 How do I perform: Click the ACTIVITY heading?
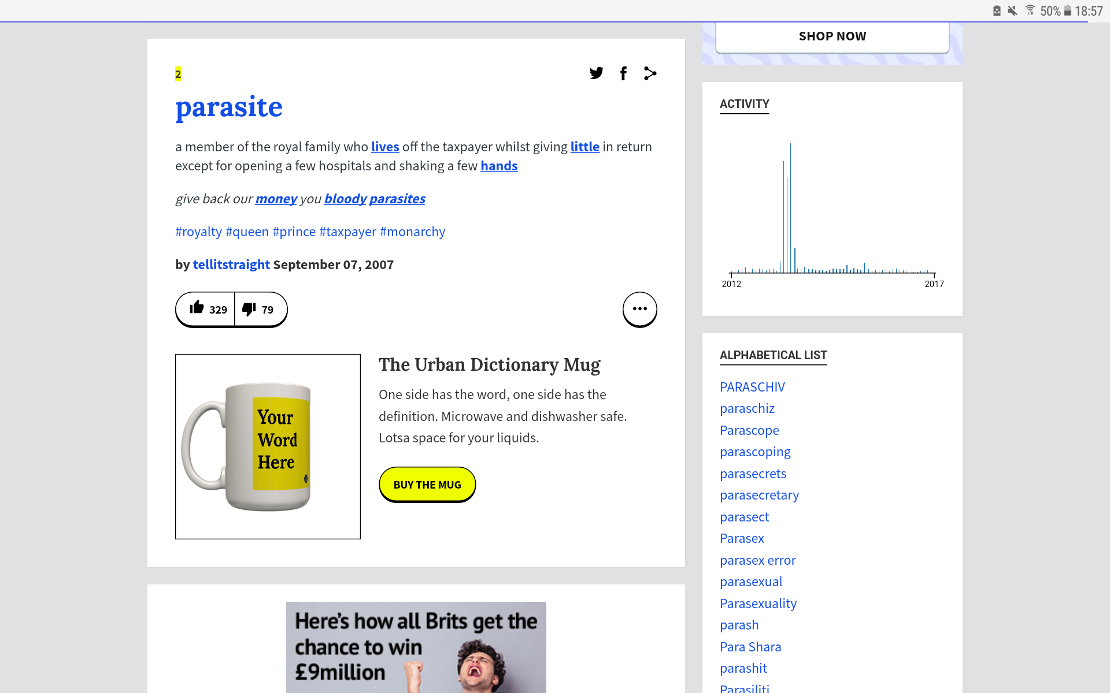(744, 104)
